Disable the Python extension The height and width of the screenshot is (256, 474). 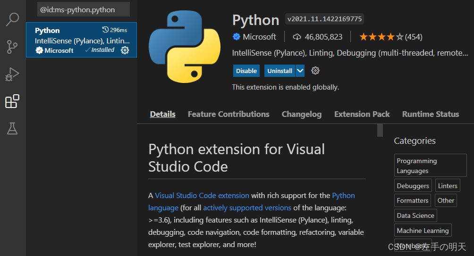coord(246,71)
